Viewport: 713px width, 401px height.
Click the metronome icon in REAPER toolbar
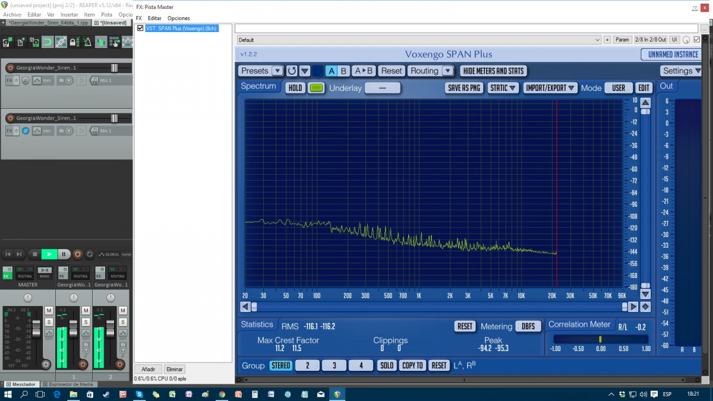click(87, 42)
